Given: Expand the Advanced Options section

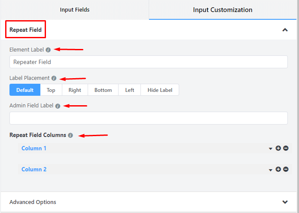Looking at the screenshot, I should point(284,202).
